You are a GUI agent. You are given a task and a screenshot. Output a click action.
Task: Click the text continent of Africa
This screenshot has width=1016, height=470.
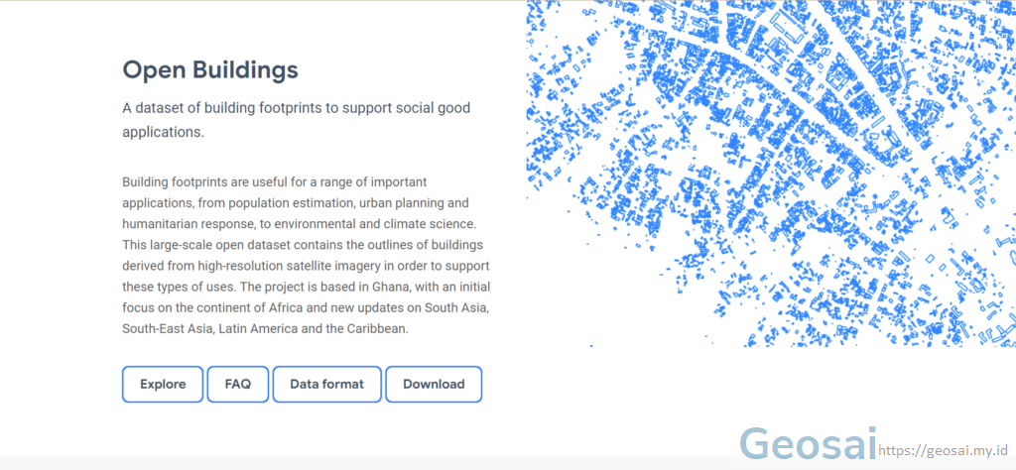[x=230, y=307]
